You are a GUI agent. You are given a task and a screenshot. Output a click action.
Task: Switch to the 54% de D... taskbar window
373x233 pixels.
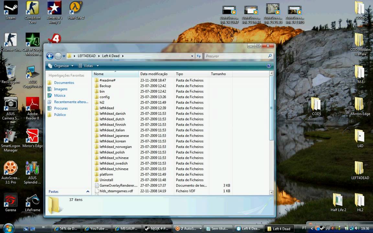[67, 229]
